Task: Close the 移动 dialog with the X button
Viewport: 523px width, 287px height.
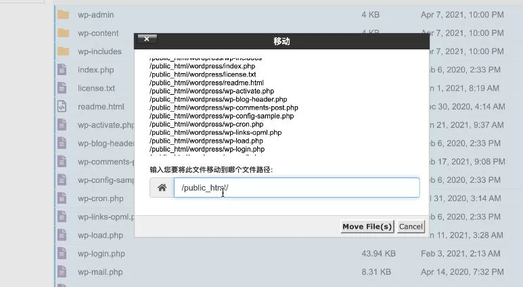Action: [x=147, y=39]
